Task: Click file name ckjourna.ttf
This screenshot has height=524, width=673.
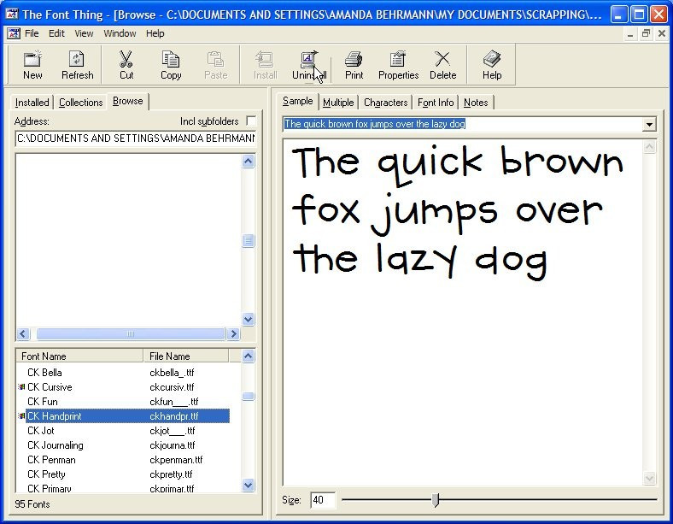Action: coord(173,445)
